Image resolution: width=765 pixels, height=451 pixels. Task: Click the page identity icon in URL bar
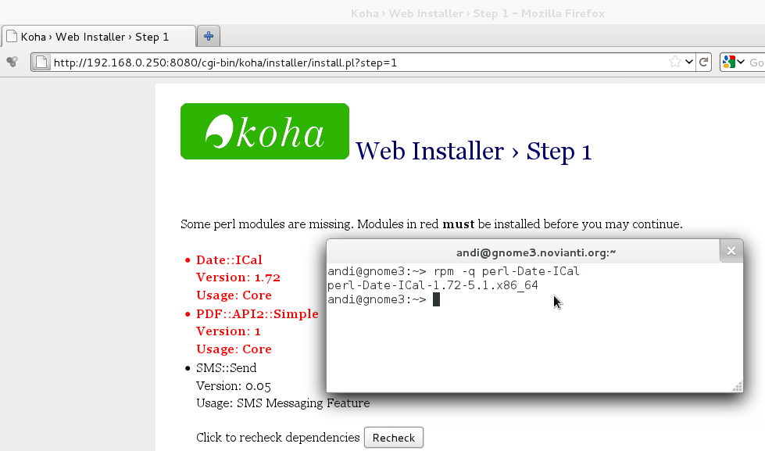coord(42,62)
